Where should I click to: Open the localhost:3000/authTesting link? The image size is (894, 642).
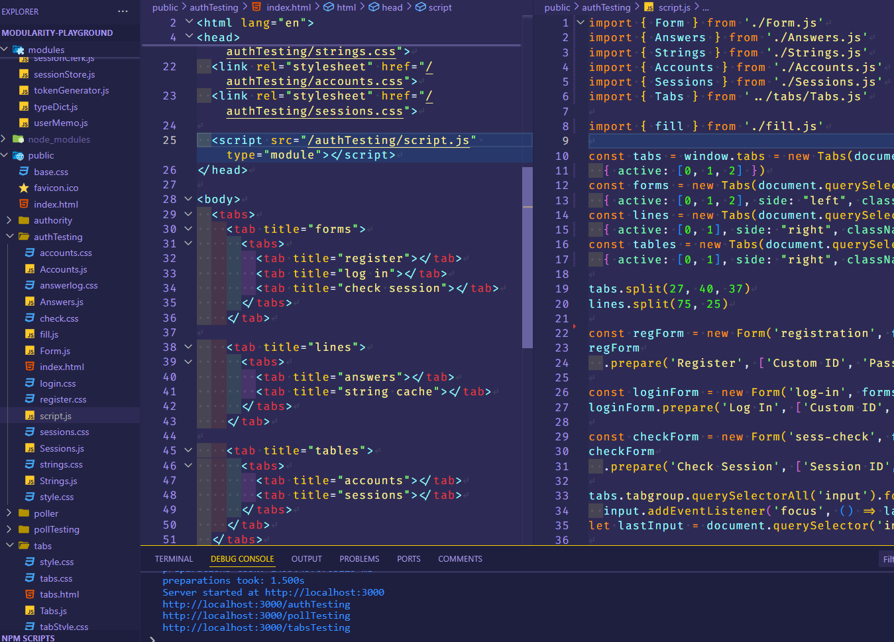coord(256,604)
